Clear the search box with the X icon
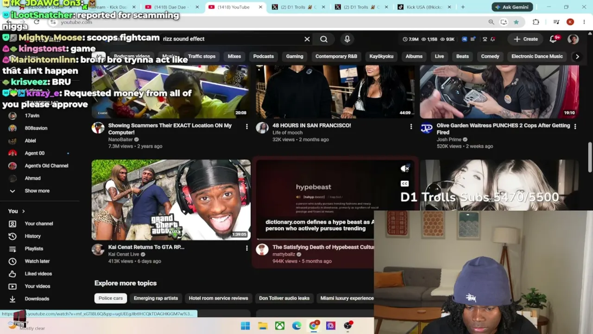 pos(307,39)
